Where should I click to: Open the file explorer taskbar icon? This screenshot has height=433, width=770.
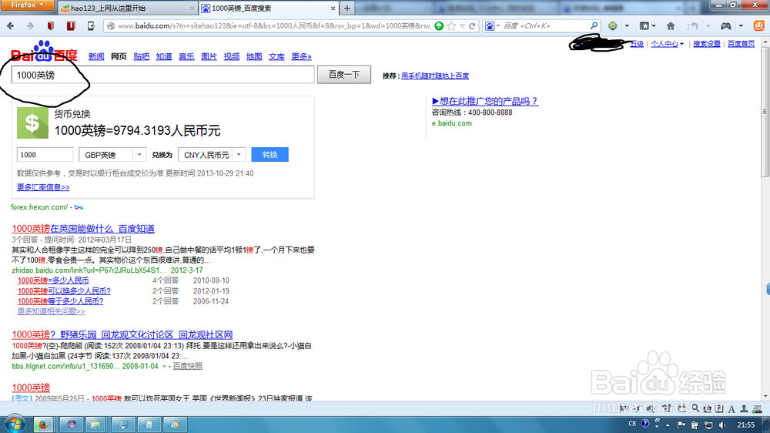[x=95, y=425]
